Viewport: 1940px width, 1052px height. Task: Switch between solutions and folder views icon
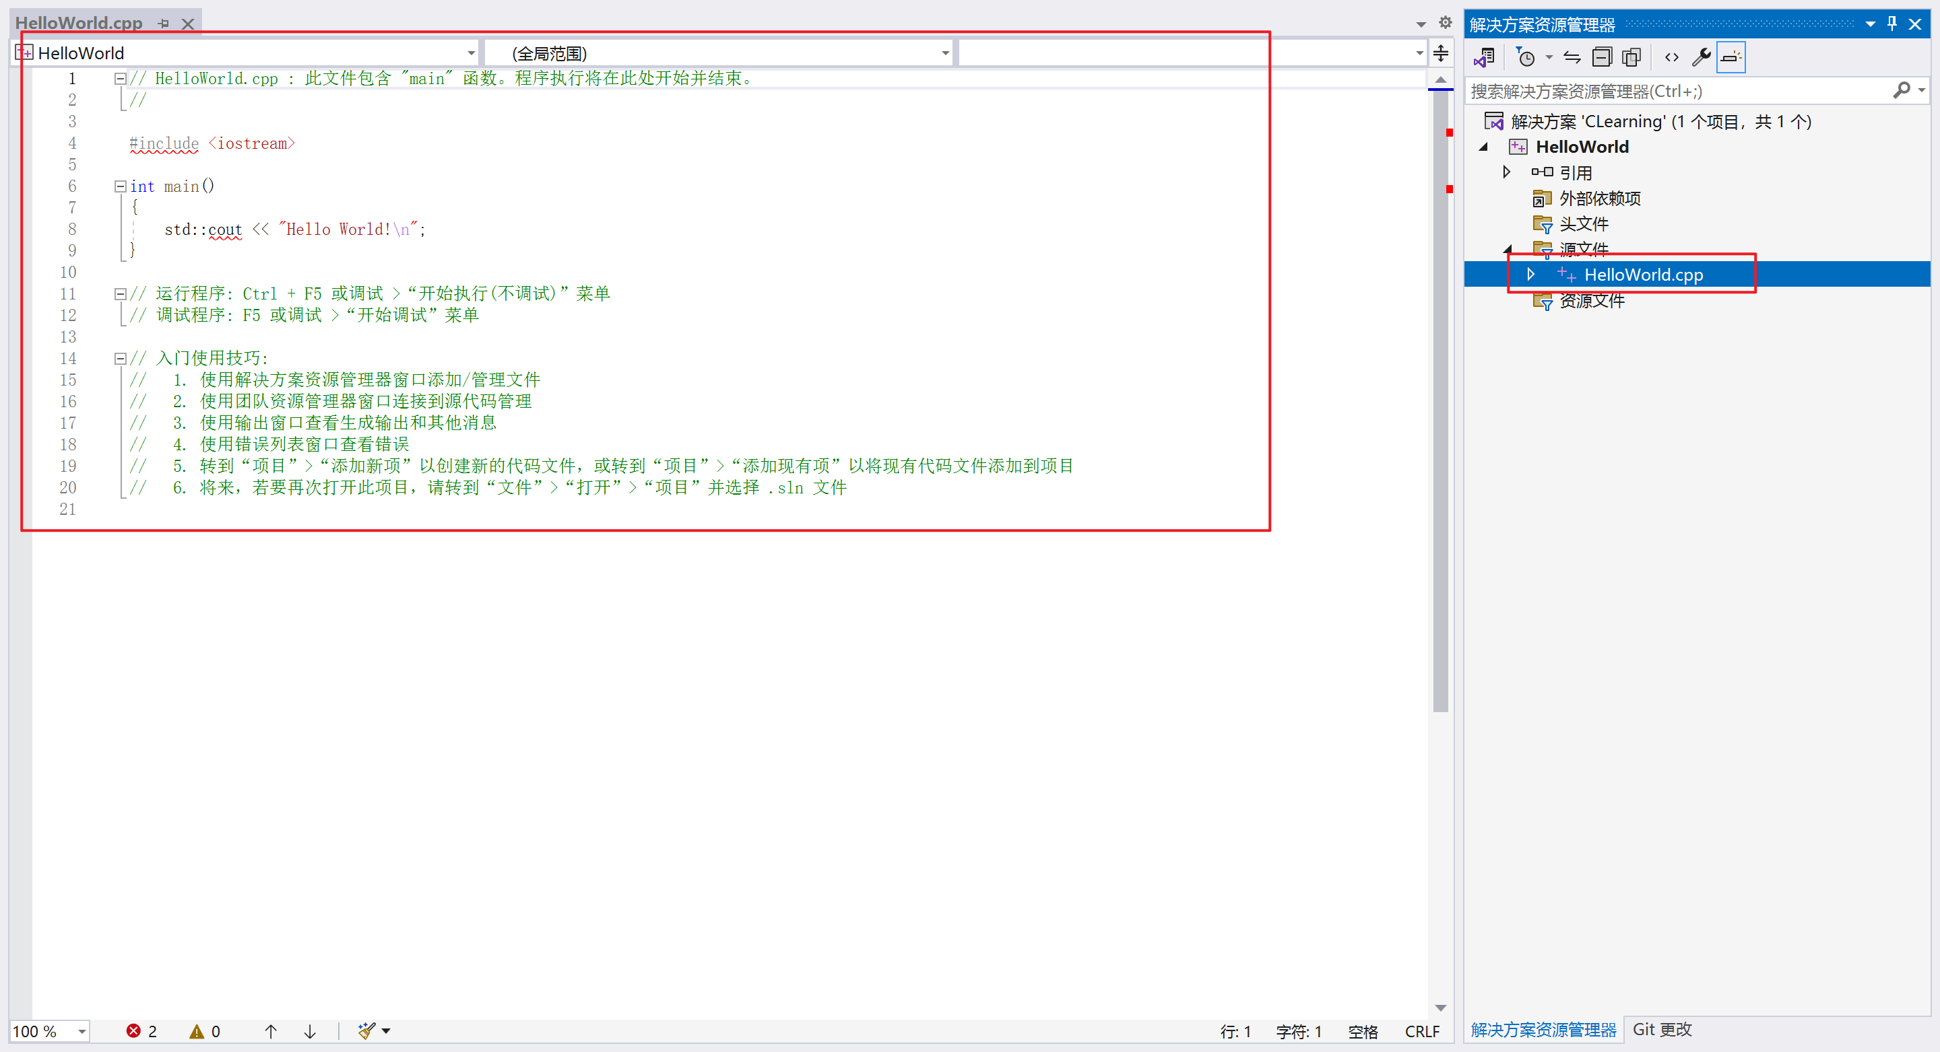point(1485,57)
